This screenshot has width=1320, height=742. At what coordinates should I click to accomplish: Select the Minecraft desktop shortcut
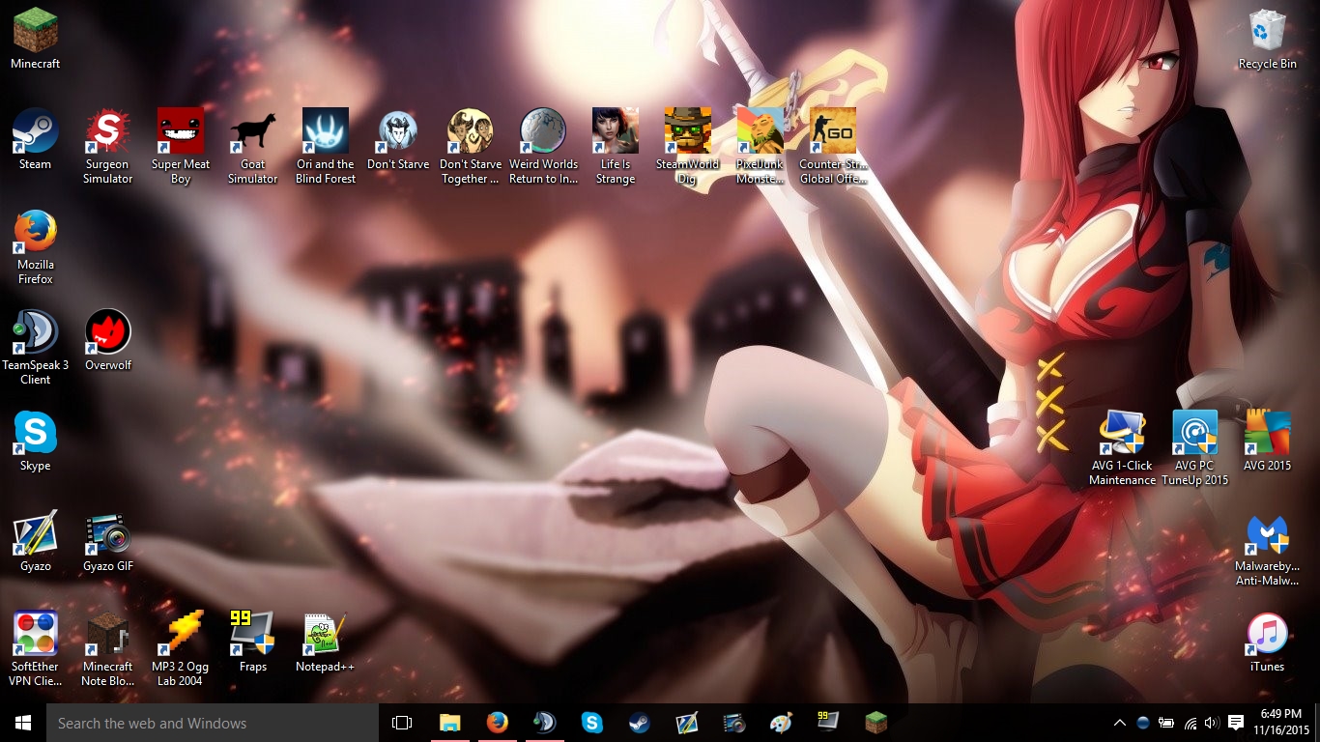(36, 40)
